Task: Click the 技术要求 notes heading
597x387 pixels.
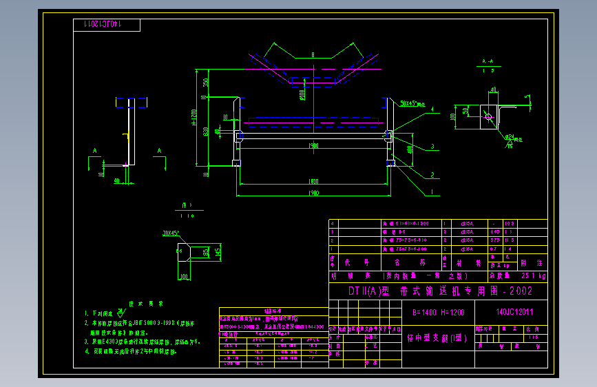Action: pyautogui.click(x=146, y=304)
